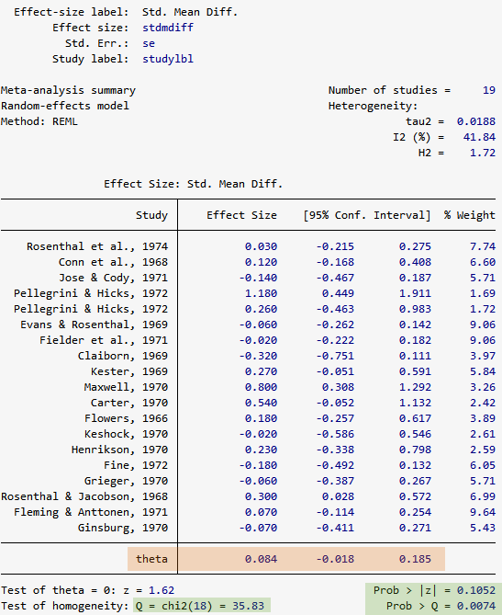Click the % Weight column header
Viewport: 502px width, 615px height.
pyautogui.click(x=469, y=215)
